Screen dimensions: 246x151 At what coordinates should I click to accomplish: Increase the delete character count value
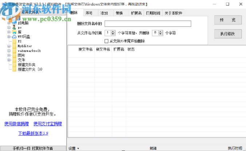tap(160, 32)
